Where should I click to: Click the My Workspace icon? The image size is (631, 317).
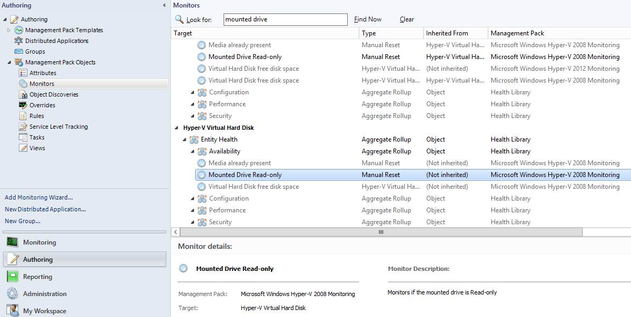(x=12, y=311)
